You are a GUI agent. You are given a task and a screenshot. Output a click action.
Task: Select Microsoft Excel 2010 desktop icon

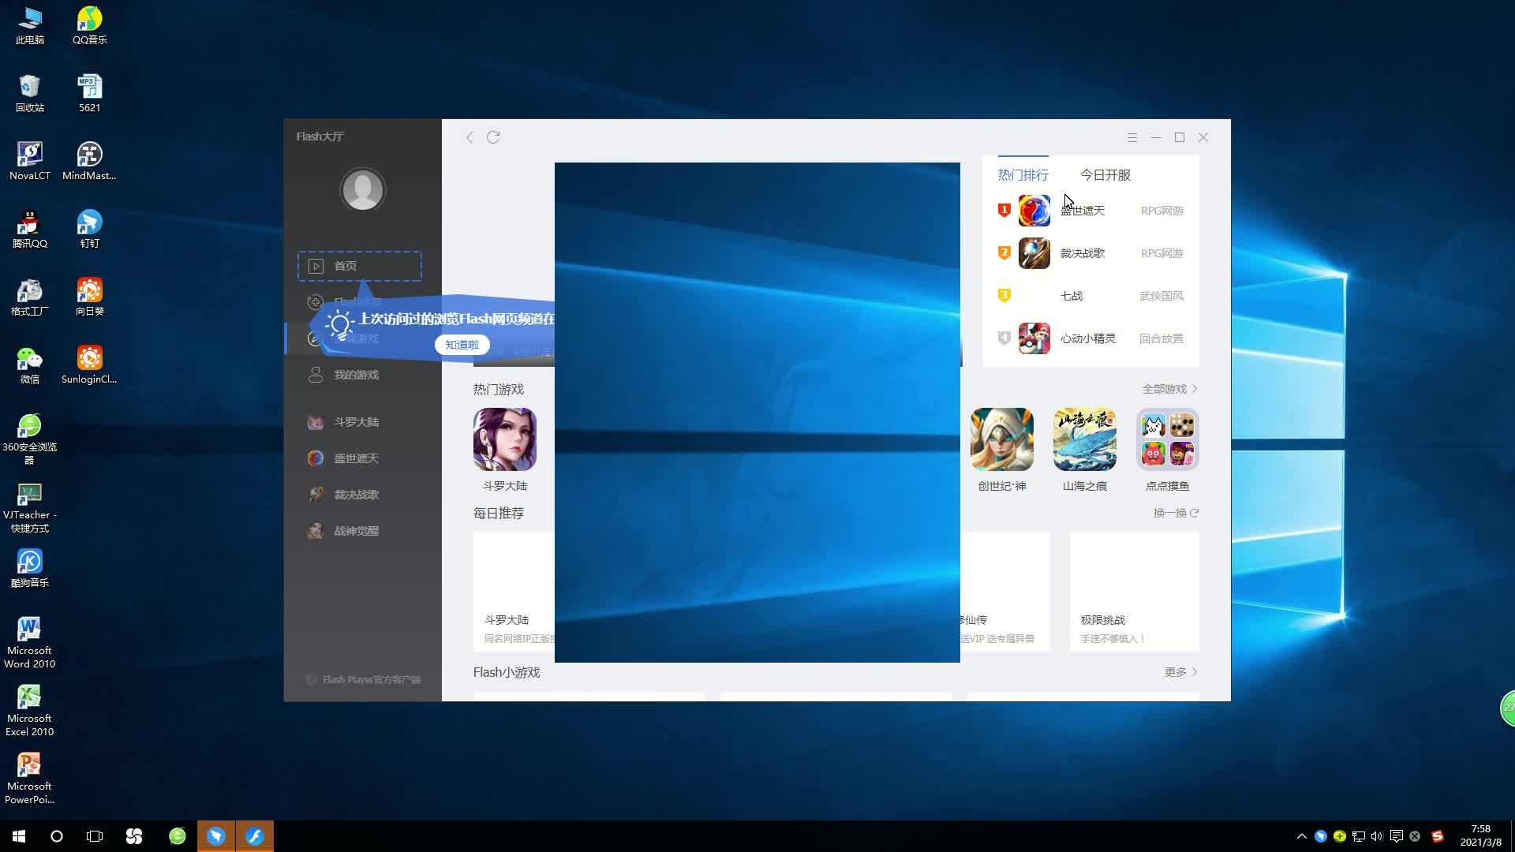point(30,710)
